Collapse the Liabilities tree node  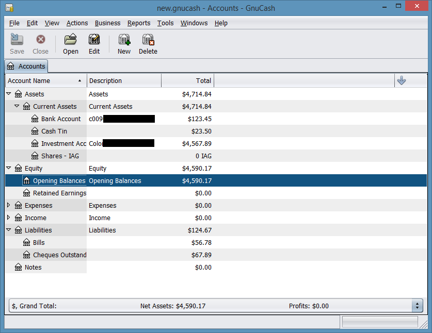pos(9,230)
